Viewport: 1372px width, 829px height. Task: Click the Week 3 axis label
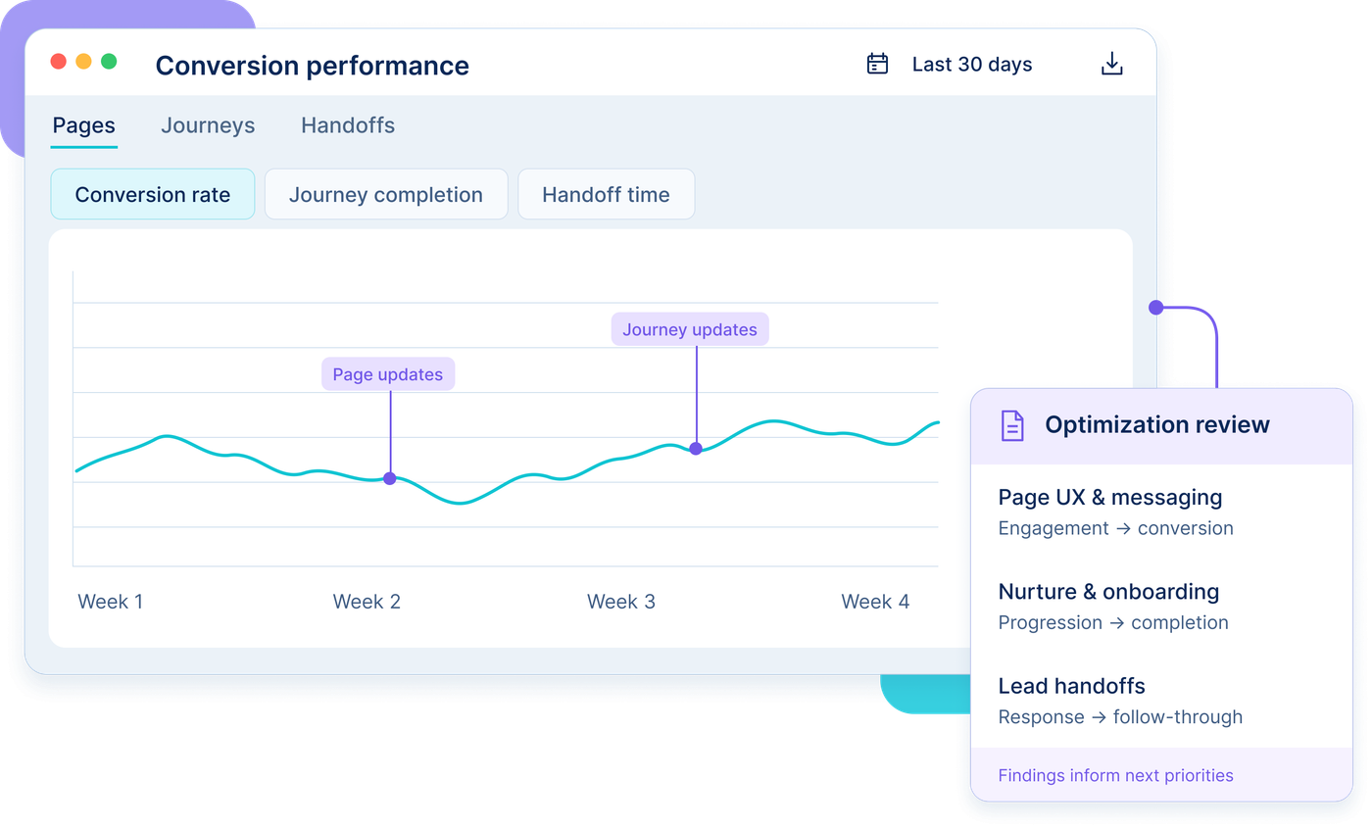621,602
